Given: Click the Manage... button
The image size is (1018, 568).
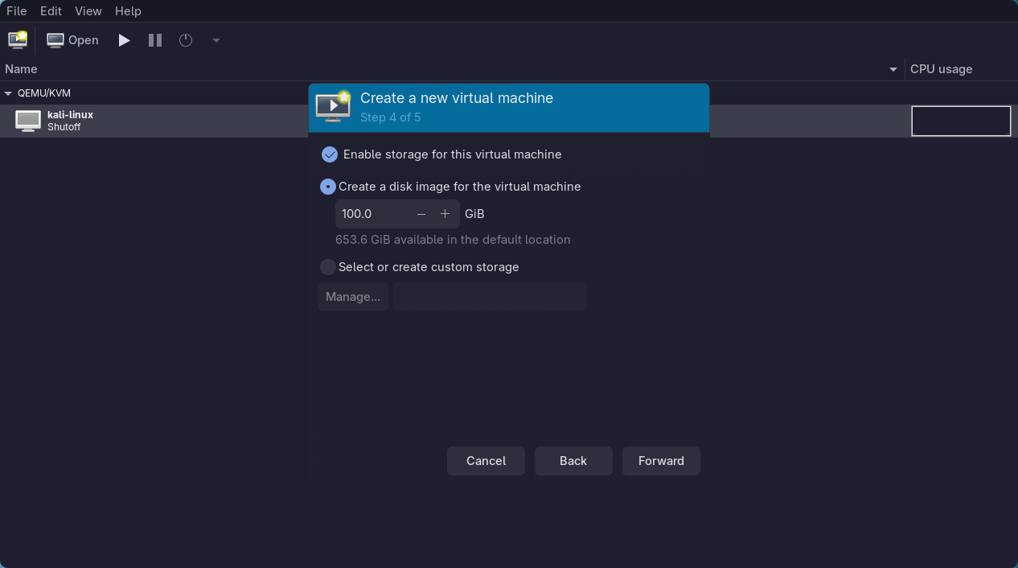Looking at the screenshot, I should tap(352, 296).
